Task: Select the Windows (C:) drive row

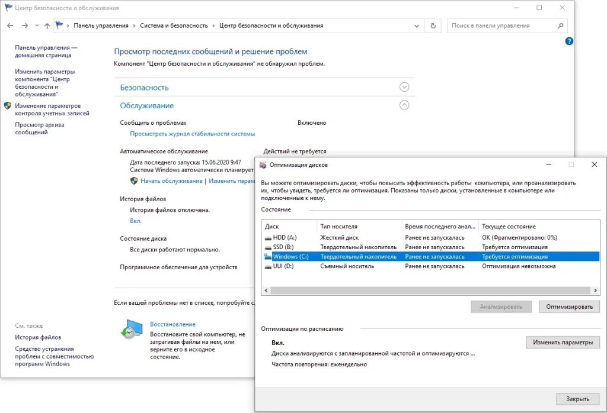Action: [x=430, y=257]
